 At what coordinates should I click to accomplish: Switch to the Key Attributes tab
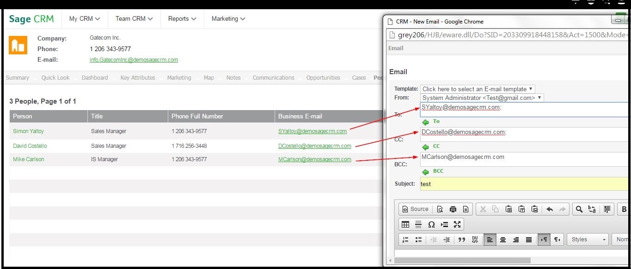tap(138, 78)
